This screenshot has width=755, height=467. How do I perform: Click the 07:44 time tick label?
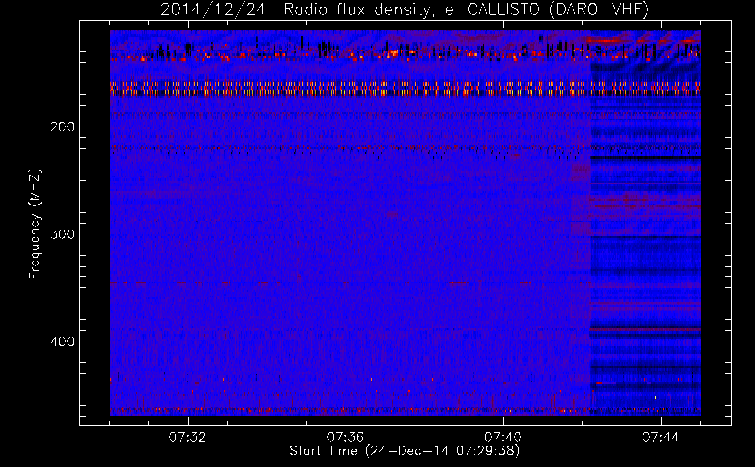[661, 438]
